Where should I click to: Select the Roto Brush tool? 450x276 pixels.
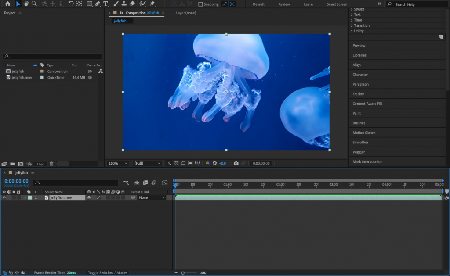[x=142, y=4]
